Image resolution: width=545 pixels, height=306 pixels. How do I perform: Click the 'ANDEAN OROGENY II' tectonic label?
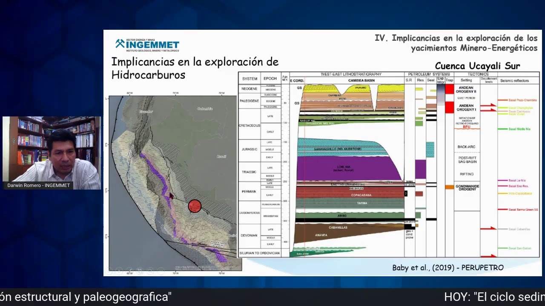click(467, 89)
